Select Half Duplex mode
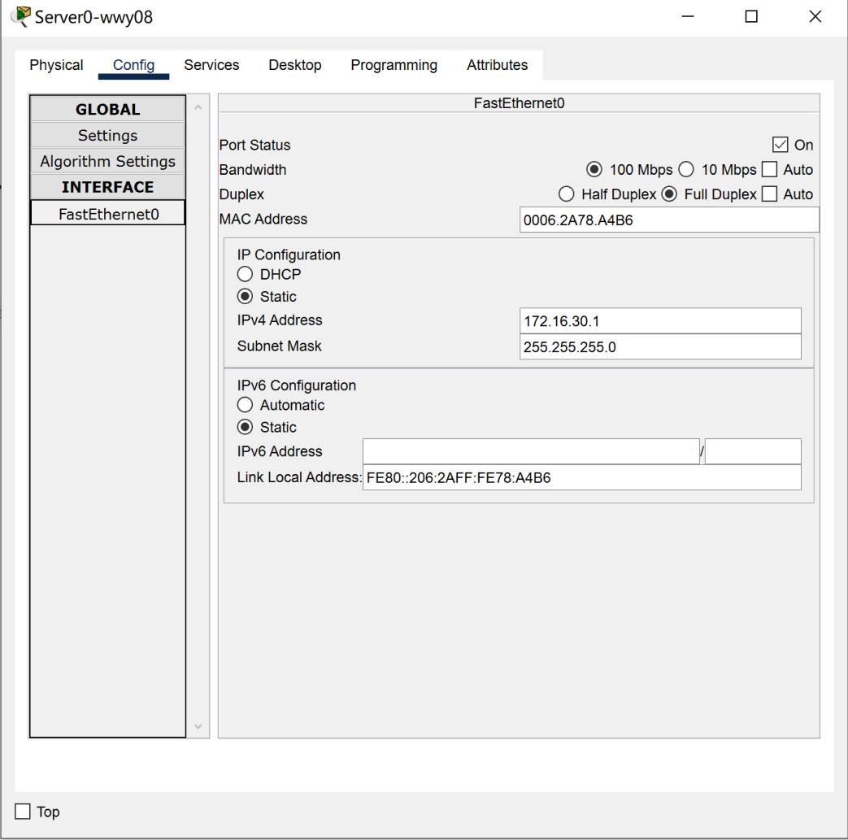 click(x=566, y=194)
